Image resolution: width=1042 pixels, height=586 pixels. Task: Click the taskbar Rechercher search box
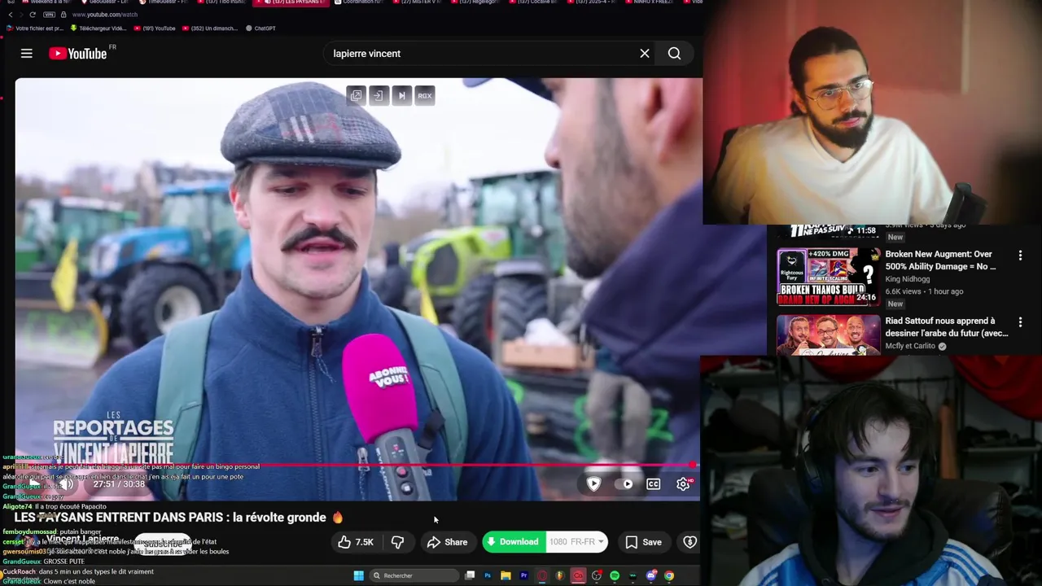[x=414, y=575]
